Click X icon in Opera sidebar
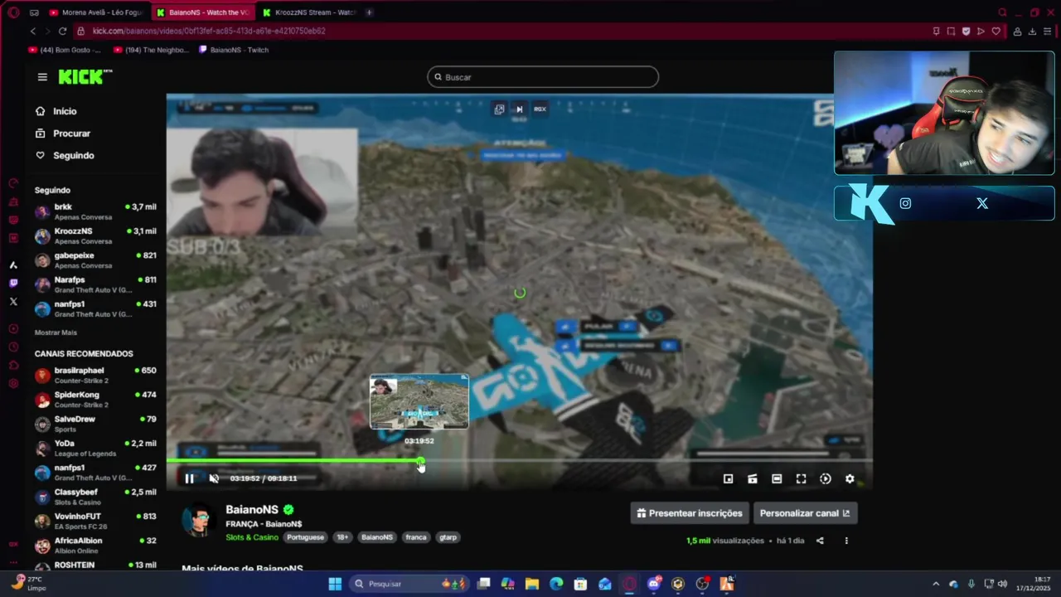 point(13,301)
